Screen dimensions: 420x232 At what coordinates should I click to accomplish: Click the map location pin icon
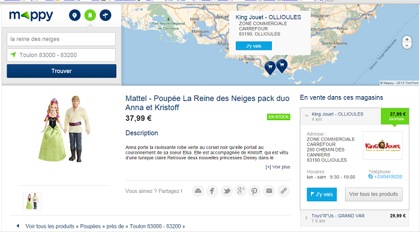click(75, 15)
